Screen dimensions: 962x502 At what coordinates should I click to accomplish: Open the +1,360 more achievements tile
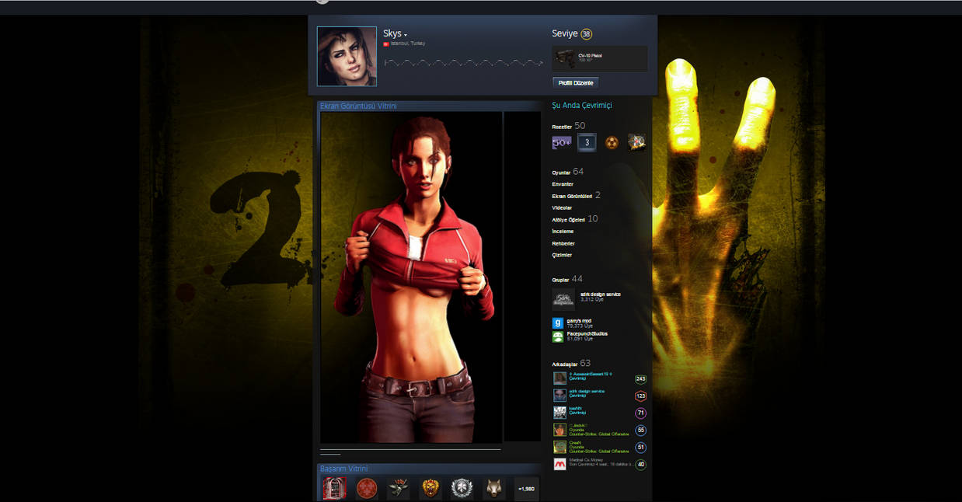point(526,489)
